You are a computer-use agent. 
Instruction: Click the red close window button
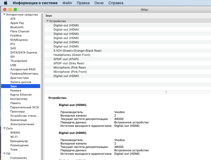5,9
